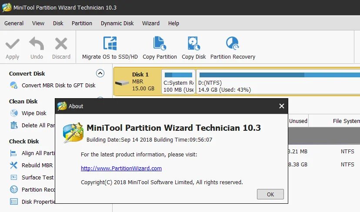Open the Wizard menu

click(150, 23)
